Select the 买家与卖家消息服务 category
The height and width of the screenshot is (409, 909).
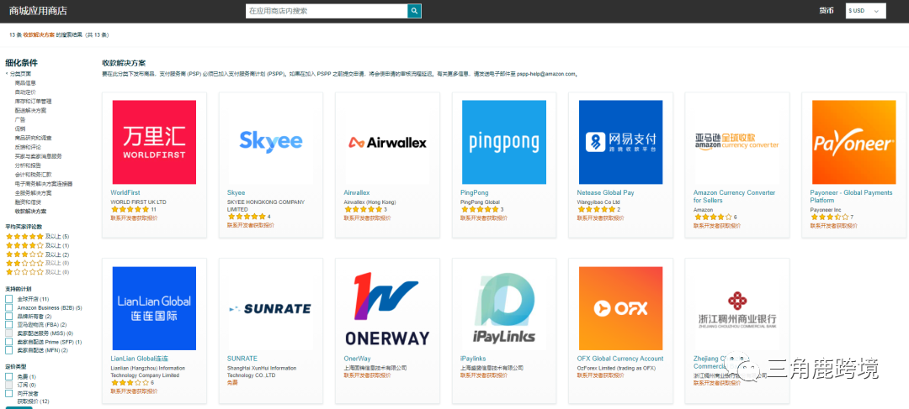click(x=38, y=156)
